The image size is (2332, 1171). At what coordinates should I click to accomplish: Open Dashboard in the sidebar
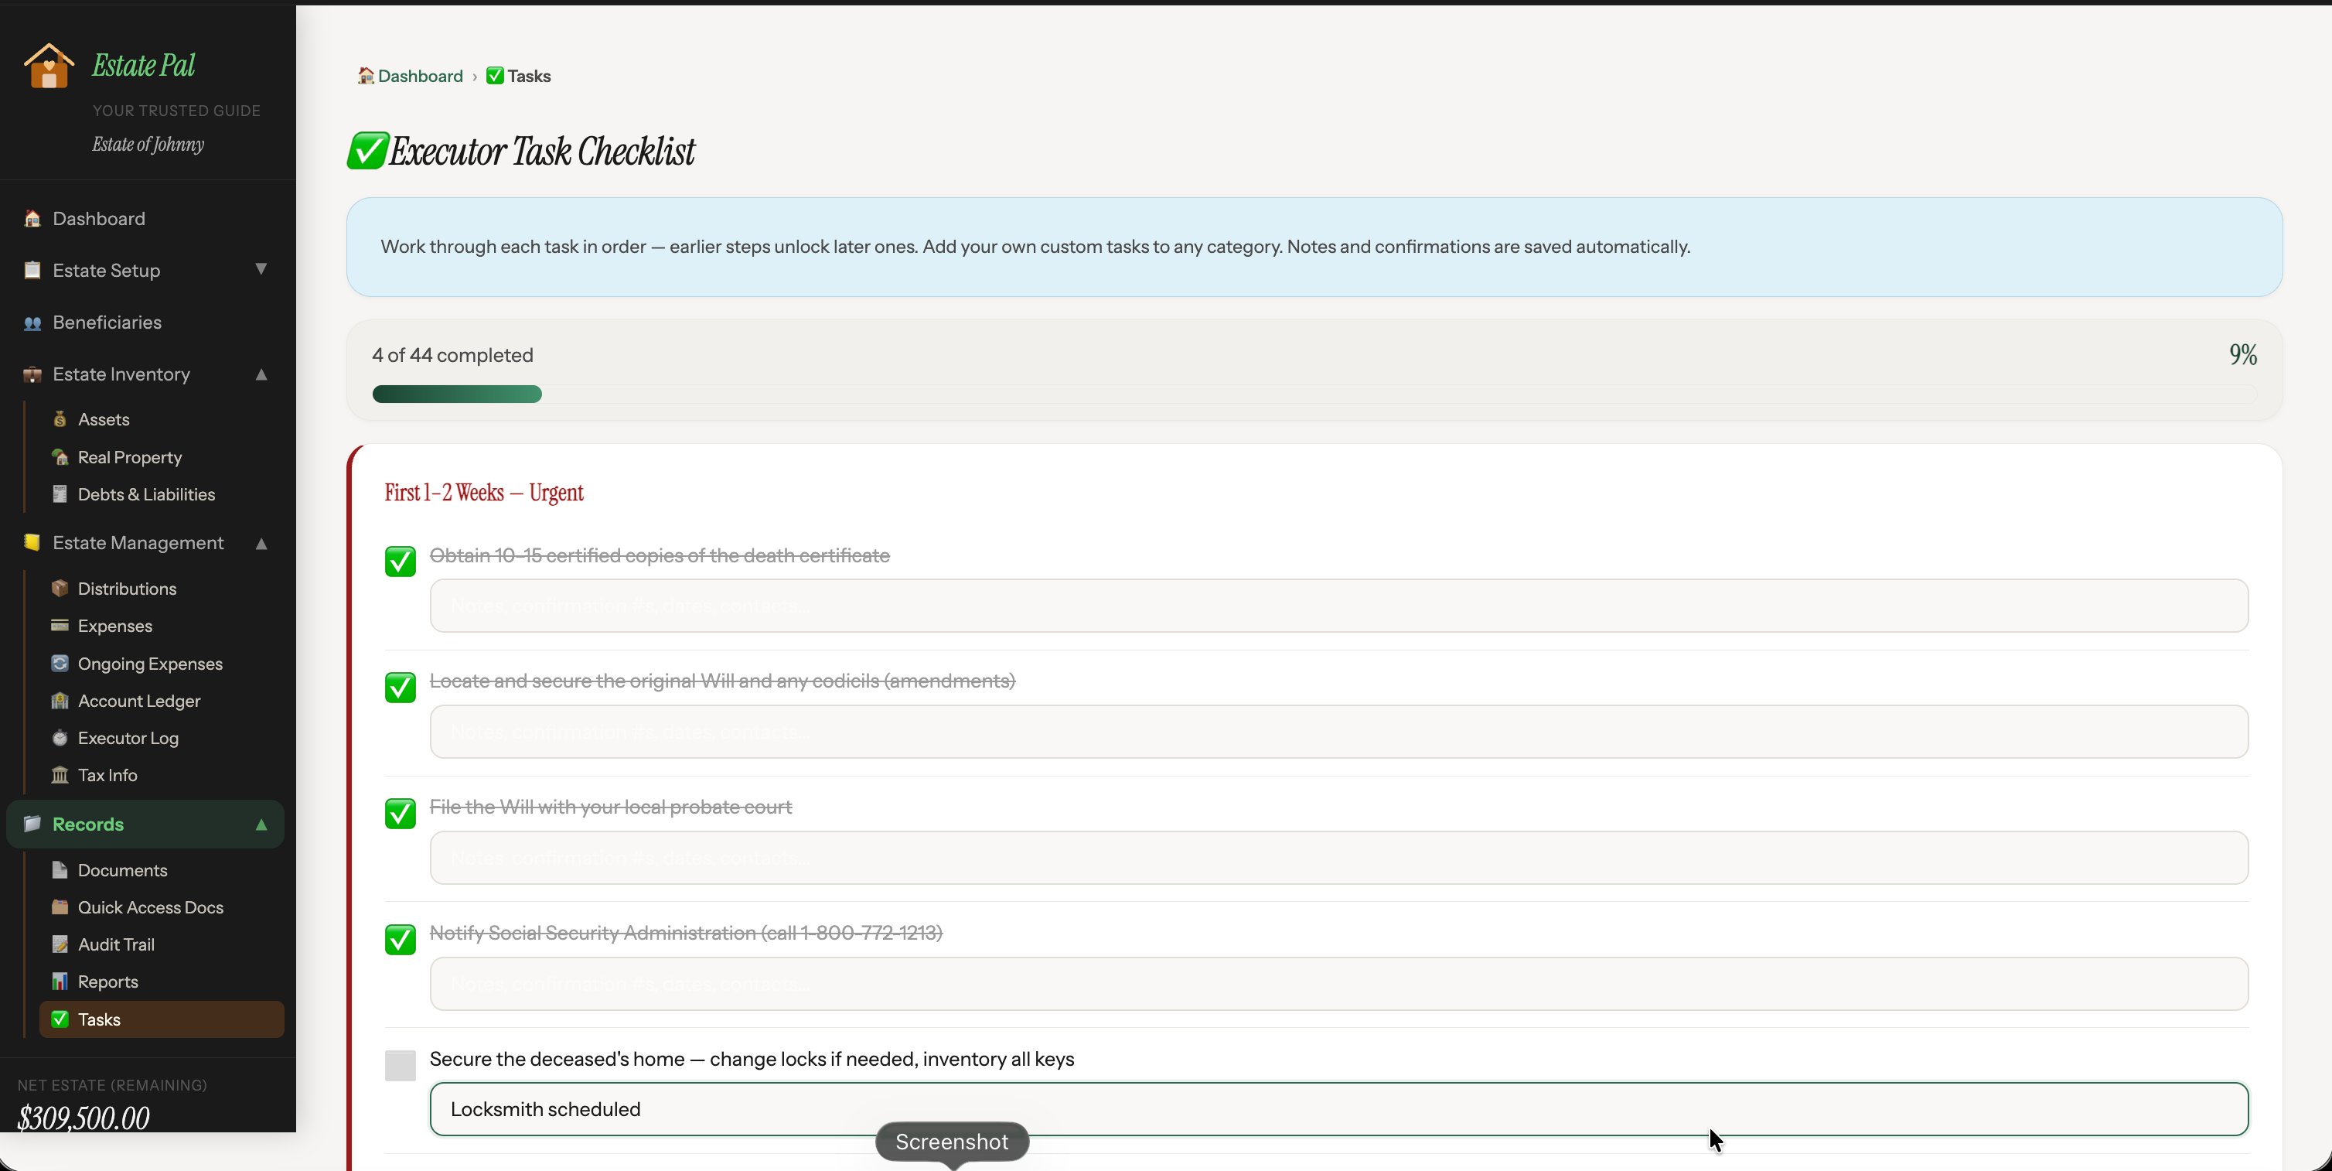click(x=99, y=218)
